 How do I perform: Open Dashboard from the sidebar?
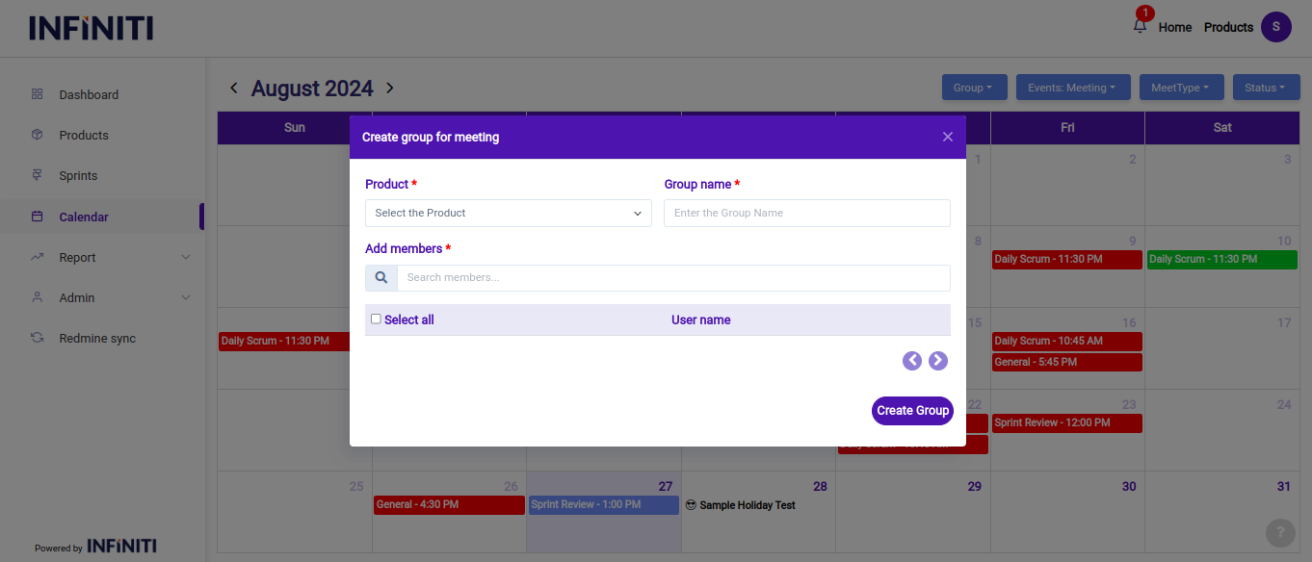[x=89, y=95]
